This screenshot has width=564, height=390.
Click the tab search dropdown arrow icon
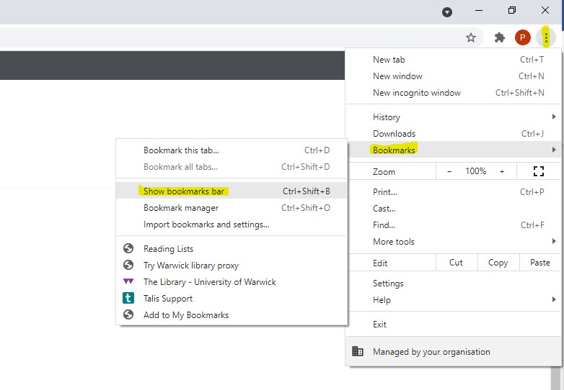(447, 12)
